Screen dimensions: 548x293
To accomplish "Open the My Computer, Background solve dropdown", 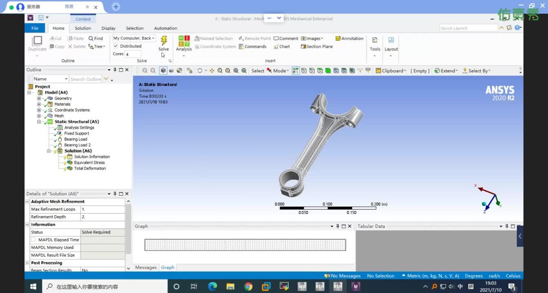I will point(134,38).
